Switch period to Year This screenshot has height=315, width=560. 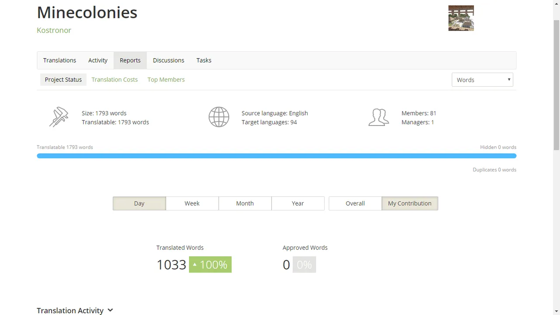(x=298, y=203)
